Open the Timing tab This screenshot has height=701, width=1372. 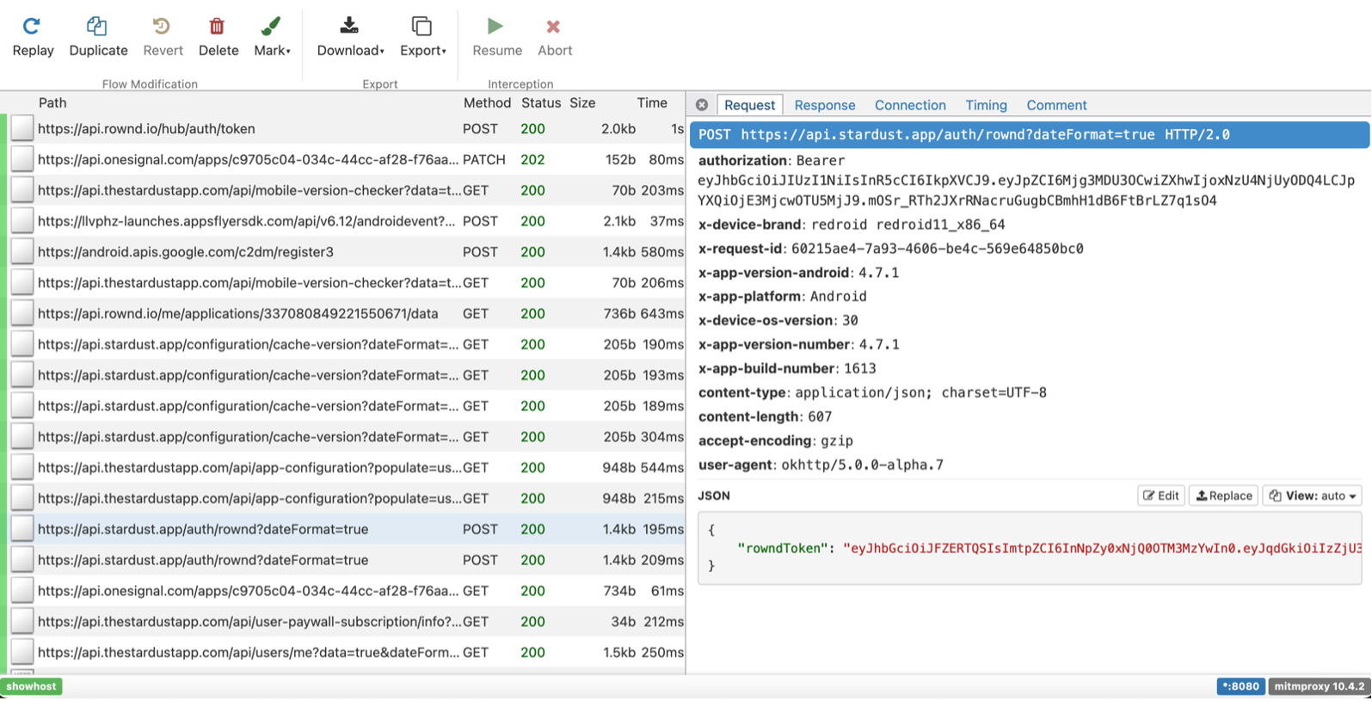pyautogui.click(x=985, y=105)
